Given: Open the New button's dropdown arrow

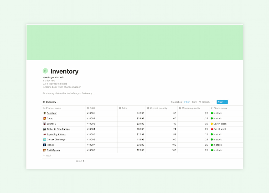Looking at the screenshot, I should click(226, 102).
